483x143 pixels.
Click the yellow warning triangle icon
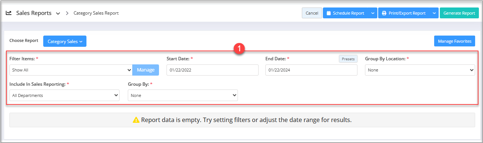point(136,120)
